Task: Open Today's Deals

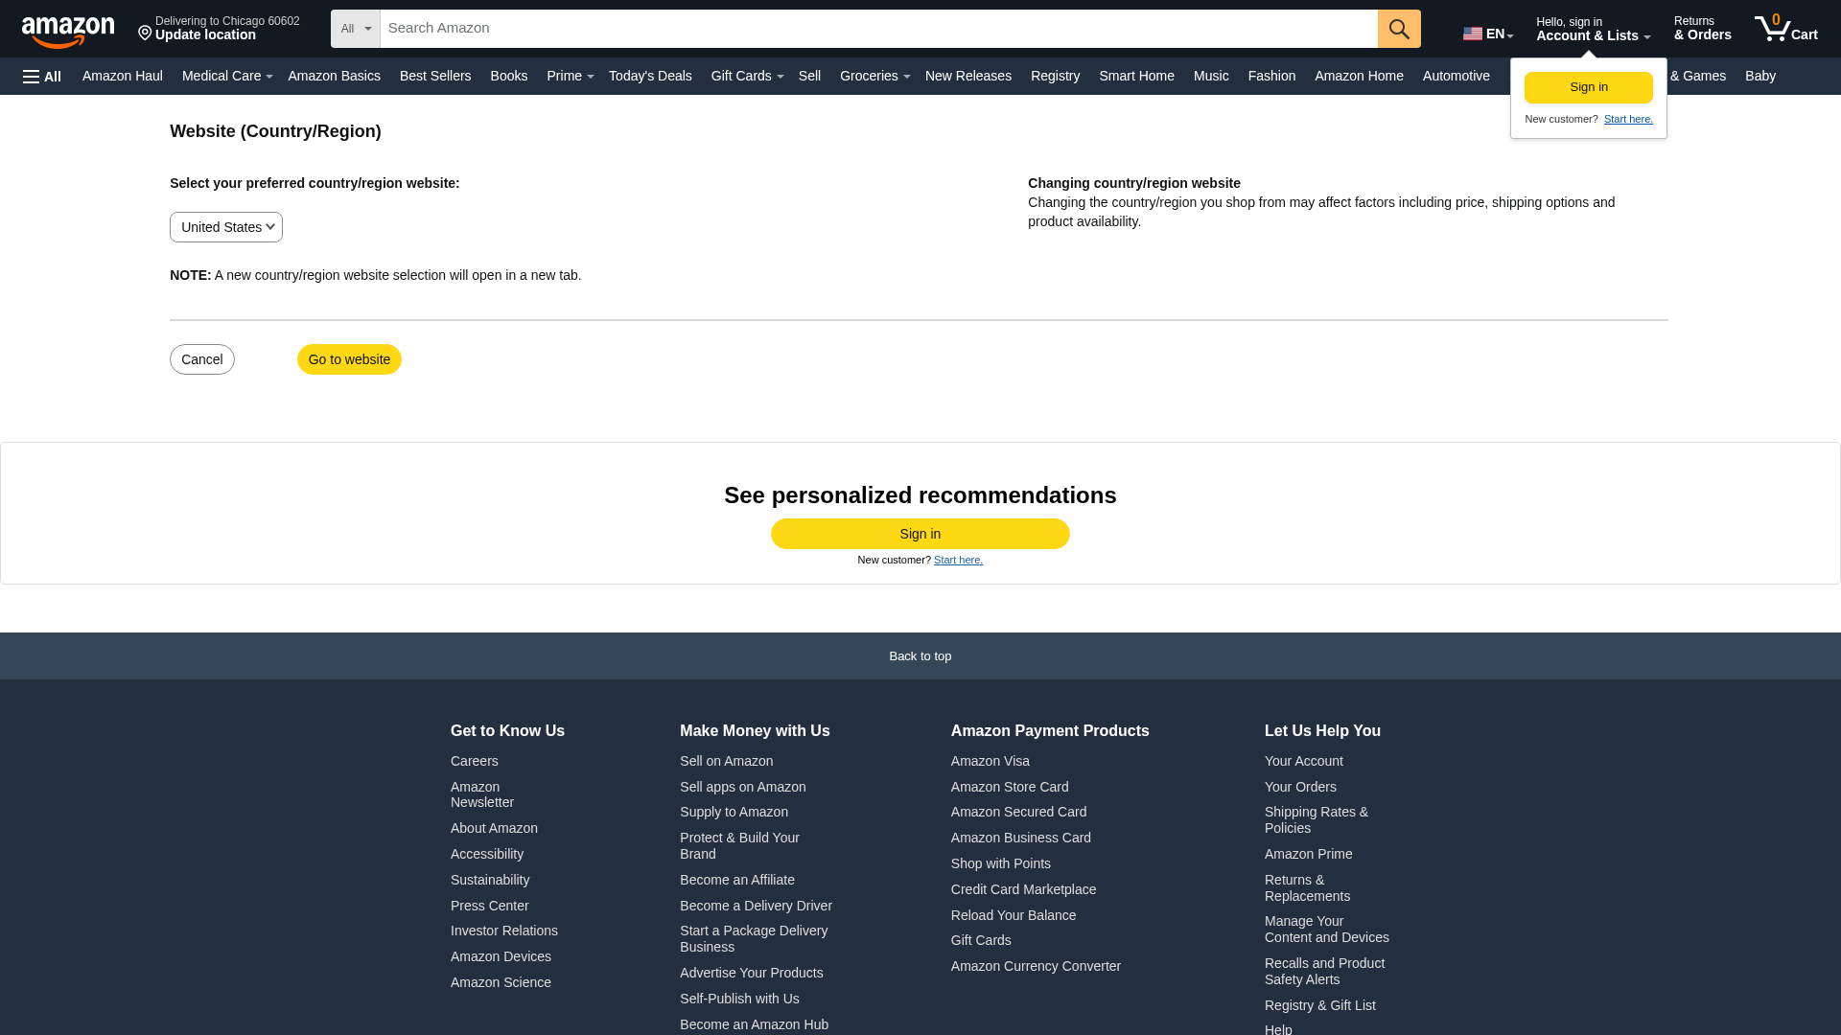Action: 650,76
